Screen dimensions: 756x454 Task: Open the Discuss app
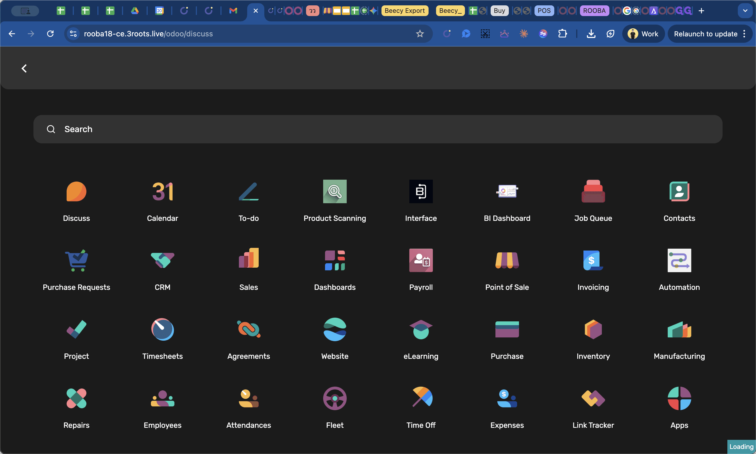point(76,200)
